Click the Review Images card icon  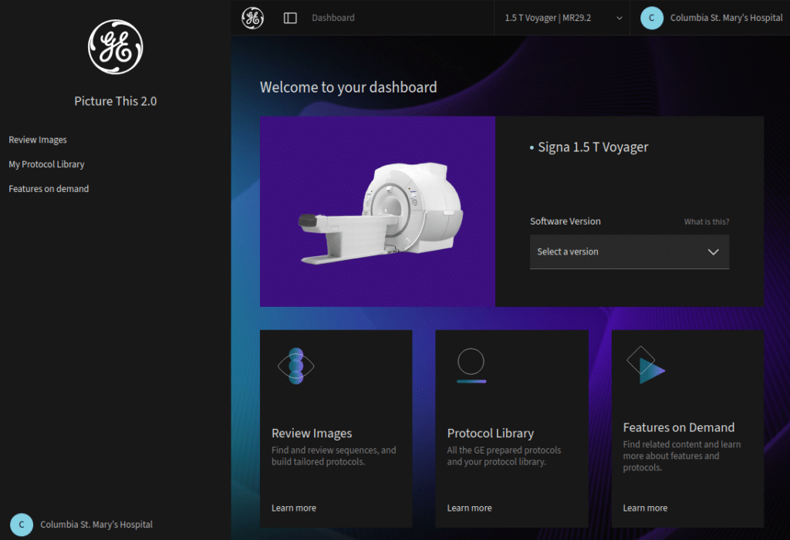pos(295,366)
